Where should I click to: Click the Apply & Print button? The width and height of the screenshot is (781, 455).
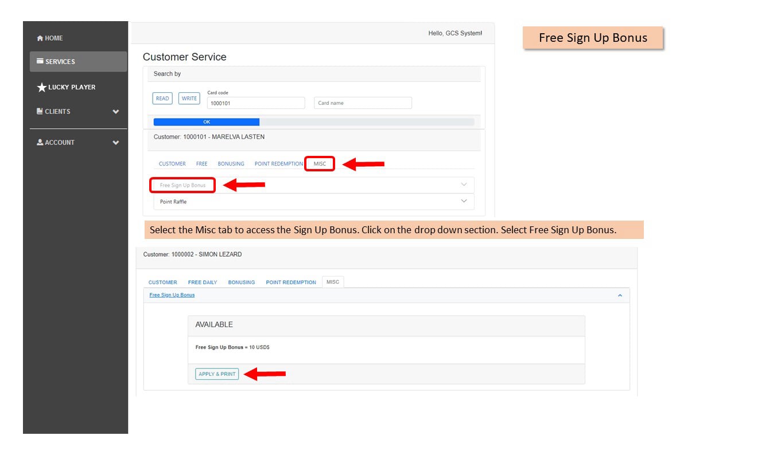click(217, 374)
